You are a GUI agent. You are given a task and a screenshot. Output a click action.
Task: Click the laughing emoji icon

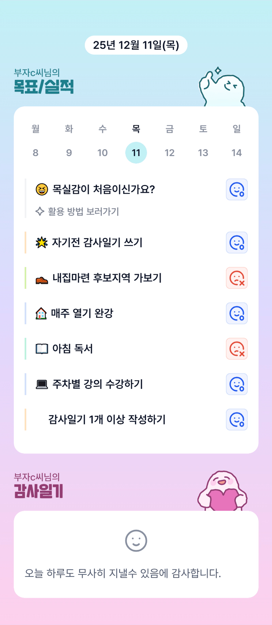point(42,189)
